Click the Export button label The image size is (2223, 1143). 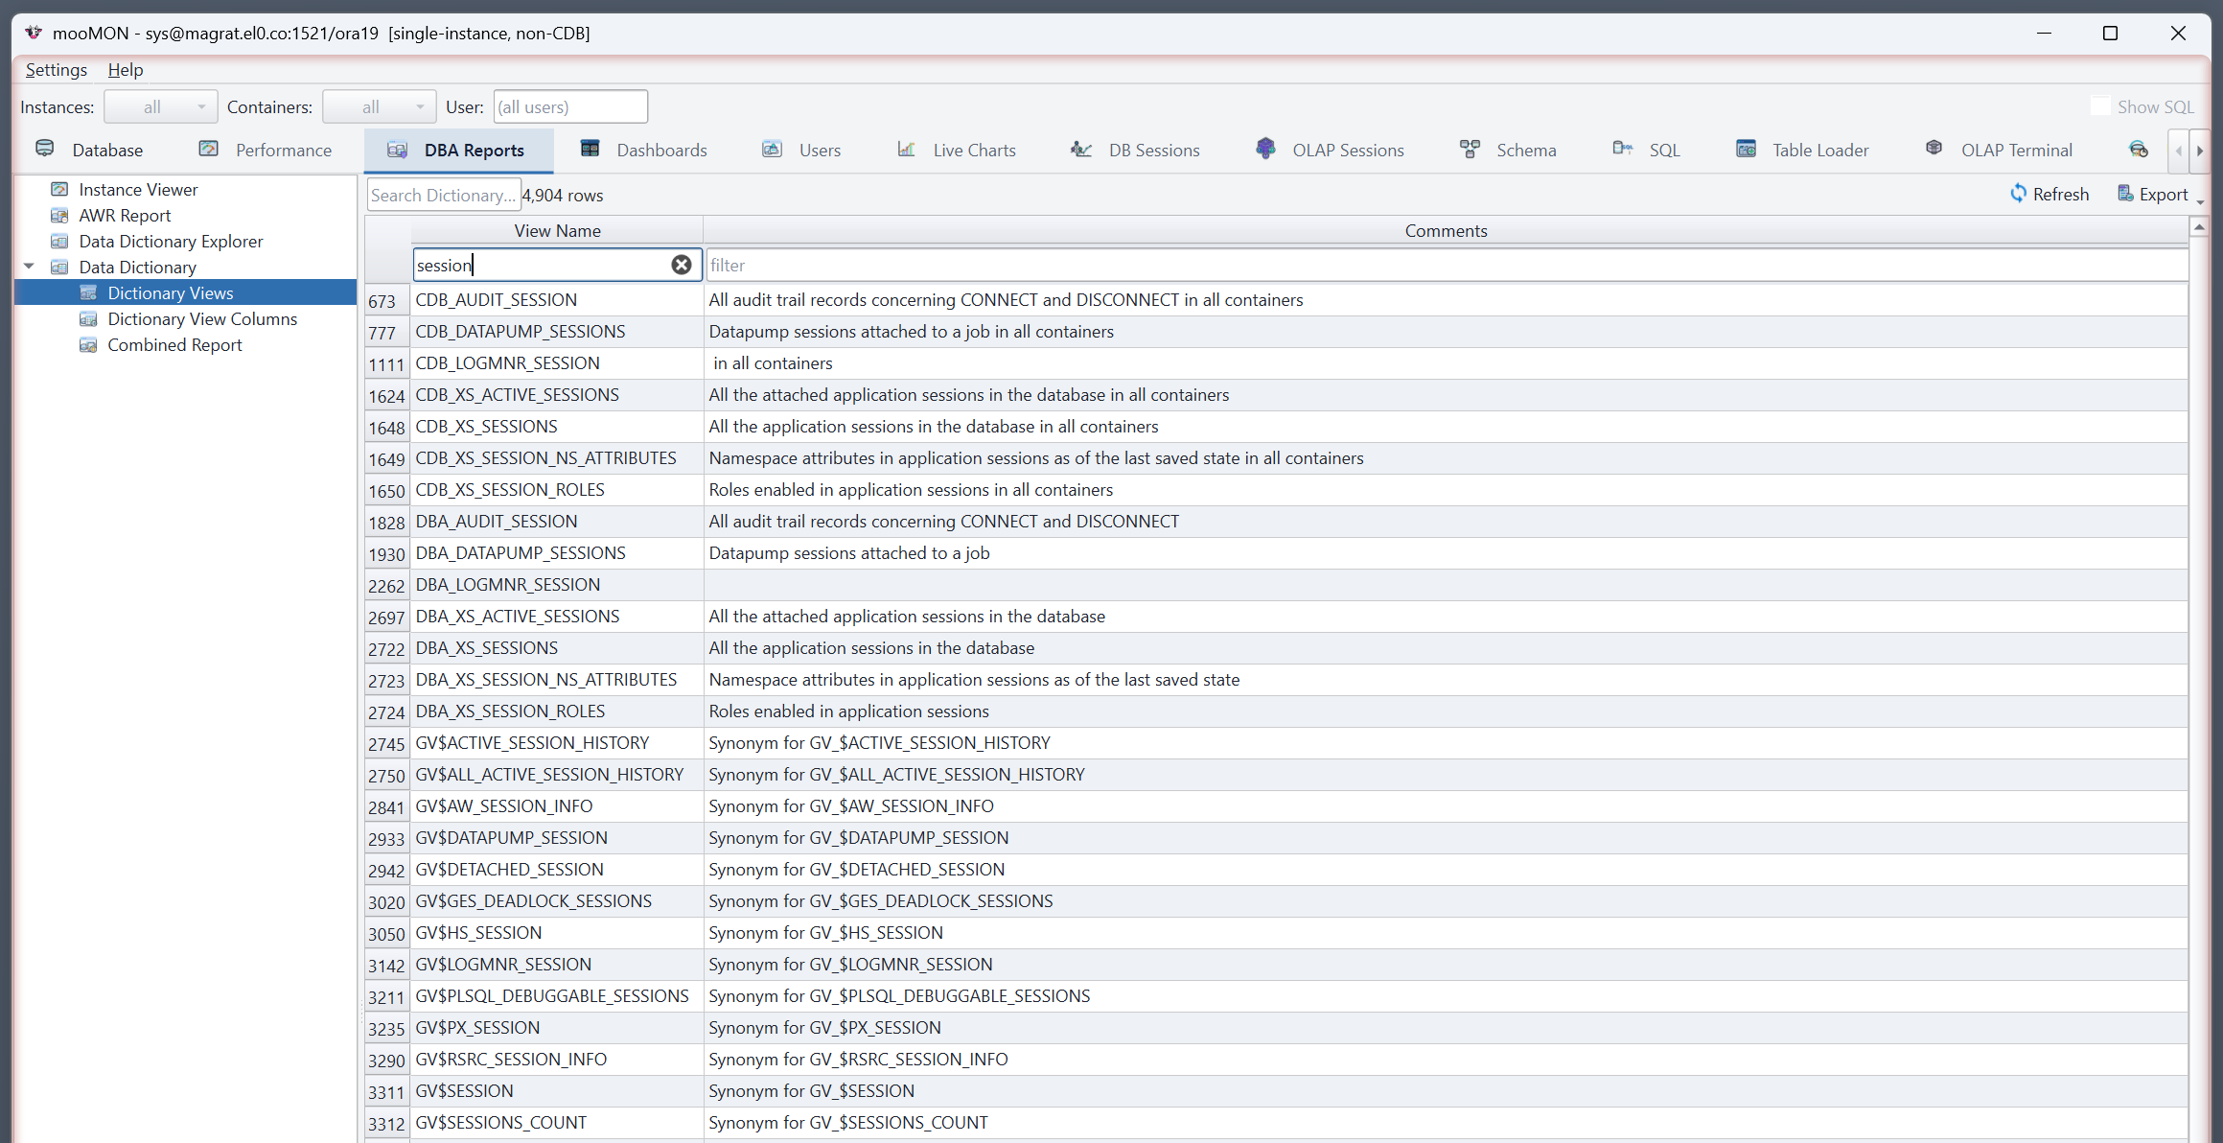(x=2164, y=195)
